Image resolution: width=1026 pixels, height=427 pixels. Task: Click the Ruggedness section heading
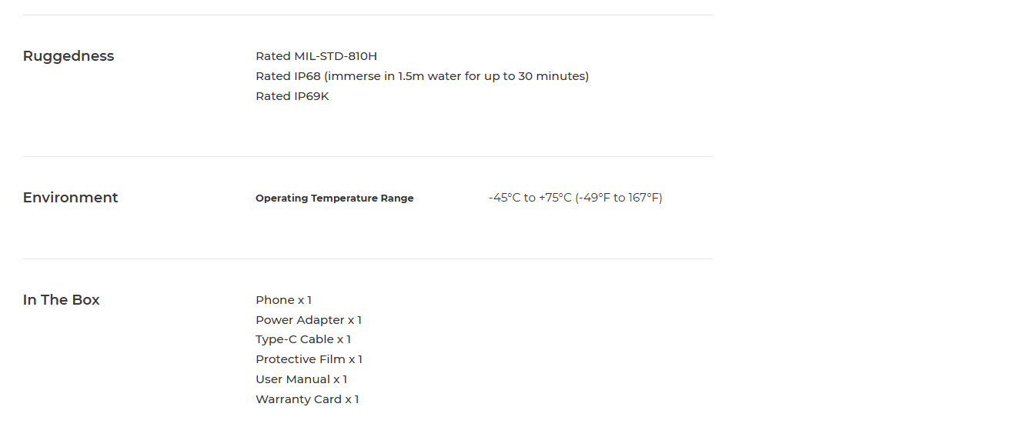tap(69, 56)
